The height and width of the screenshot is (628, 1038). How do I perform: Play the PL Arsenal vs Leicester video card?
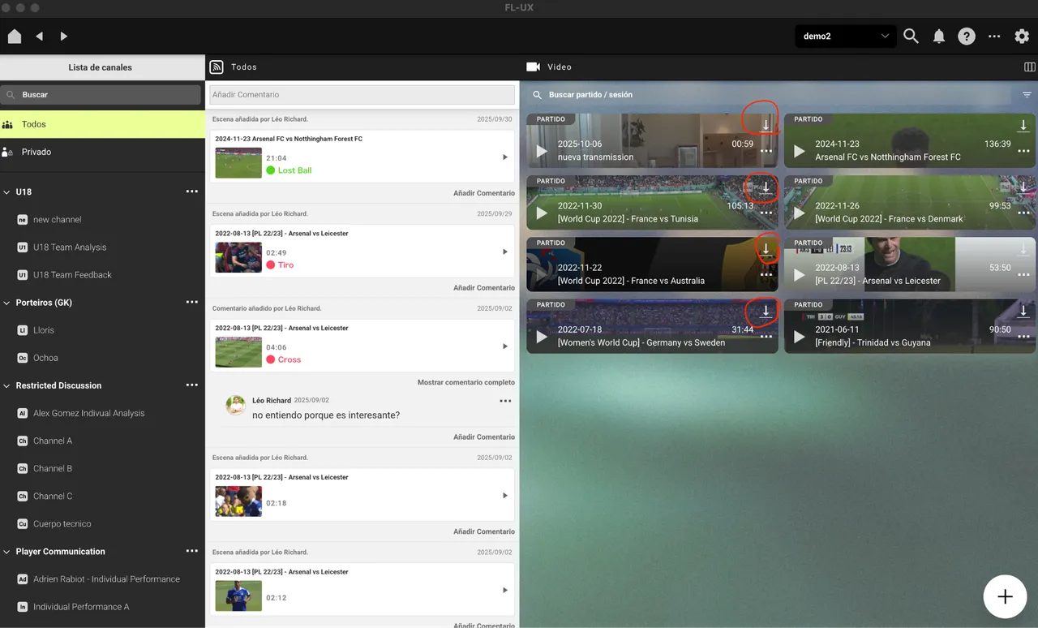(799, 275)
